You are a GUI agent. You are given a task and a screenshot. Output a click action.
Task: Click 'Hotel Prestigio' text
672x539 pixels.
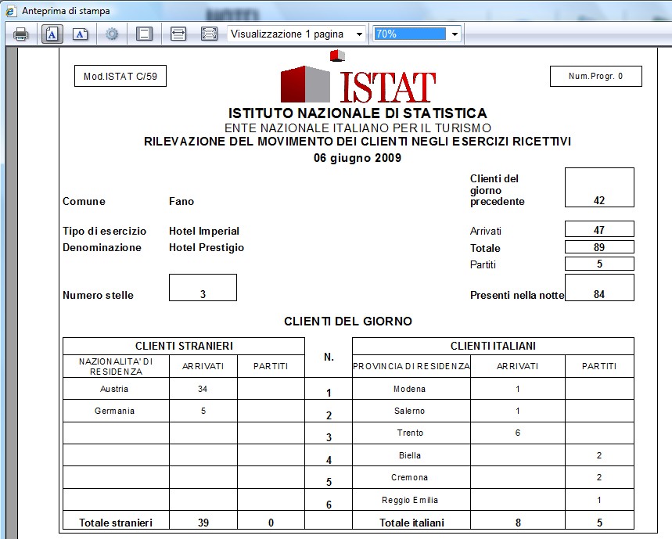[x=207, y=248]
